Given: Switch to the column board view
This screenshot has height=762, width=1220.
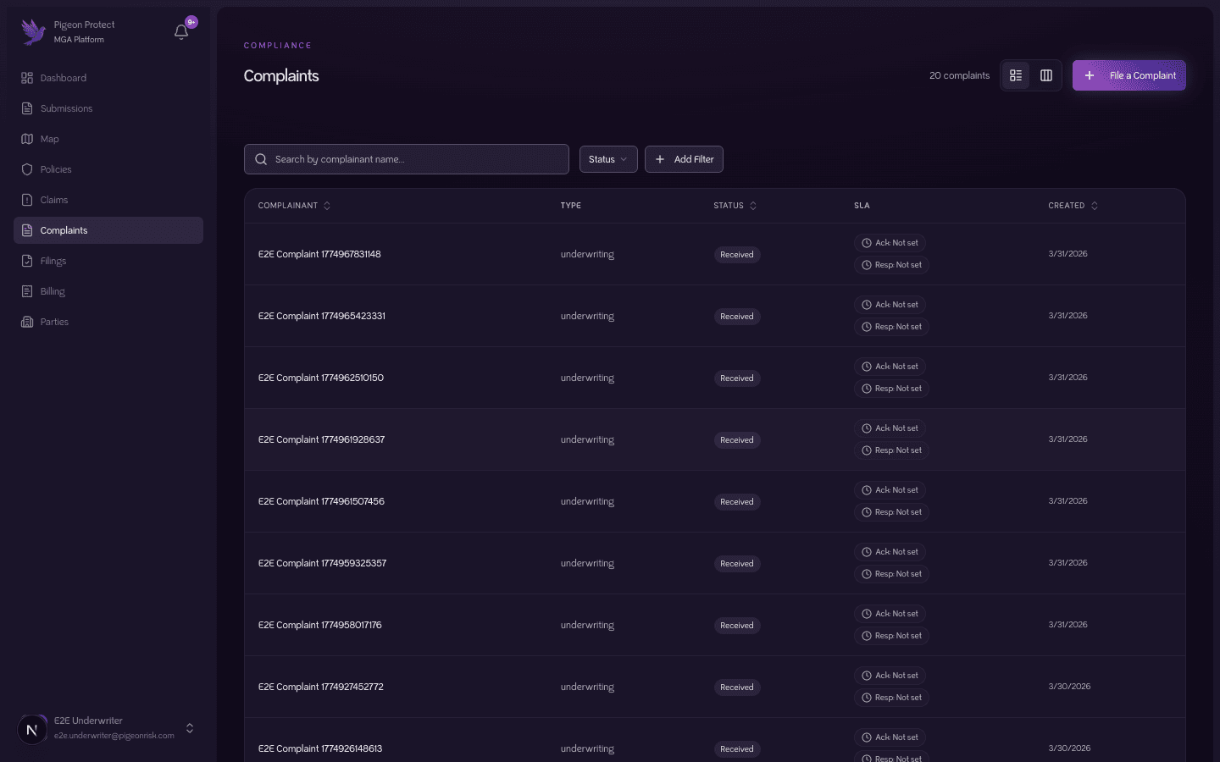Looking at the screenshot, I should tap(1045, 75).
